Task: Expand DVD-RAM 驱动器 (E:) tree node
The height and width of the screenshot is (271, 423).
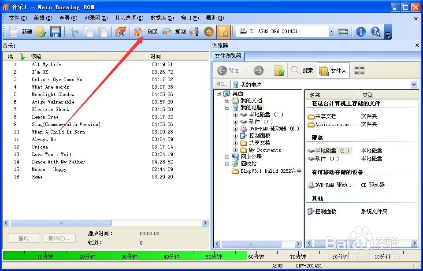Action: [235, 129]
